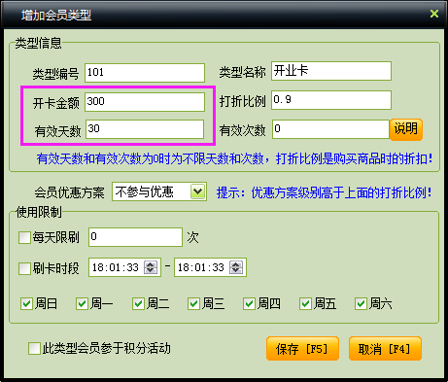
Task: Uncheck the 周一 checkbox
Action: [x=82, y=304]
